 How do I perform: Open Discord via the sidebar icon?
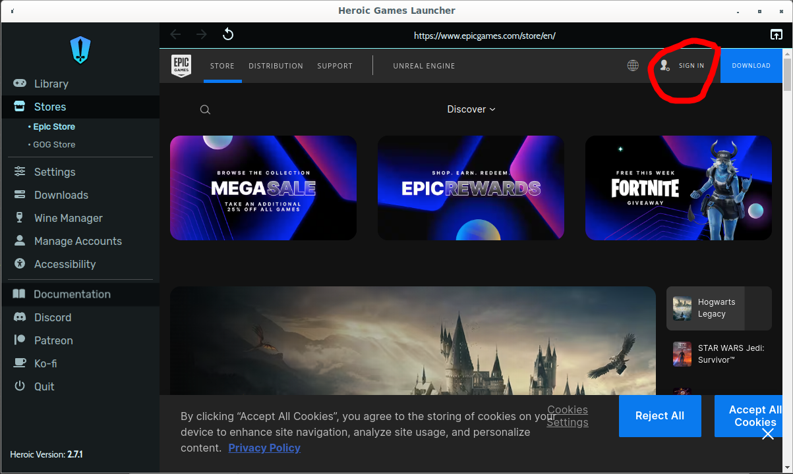pos(20,317)
